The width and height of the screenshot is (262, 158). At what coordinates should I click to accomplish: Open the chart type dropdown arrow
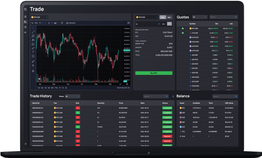tap(58, 23)
